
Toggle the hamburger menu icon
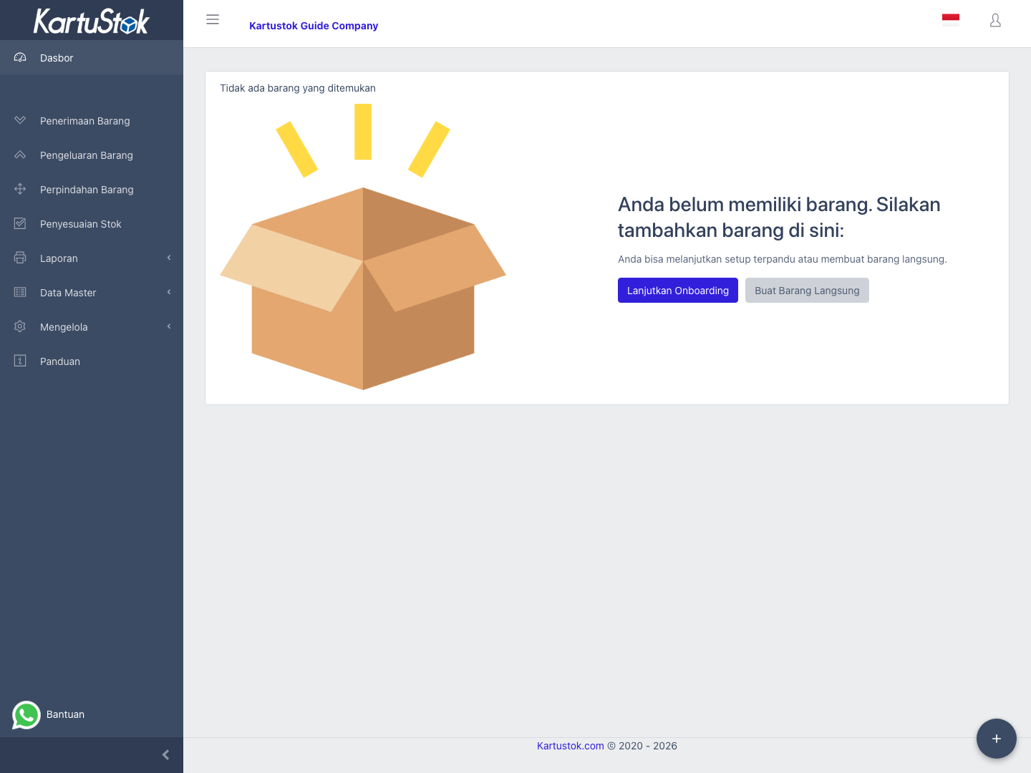click(x=213, y=19)
